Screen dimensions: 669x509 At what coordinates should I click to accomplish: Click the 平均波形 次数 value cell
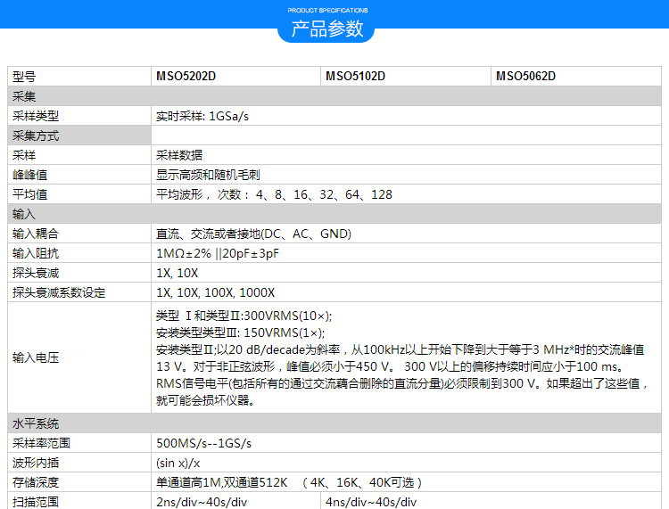[x=274, y=194]
